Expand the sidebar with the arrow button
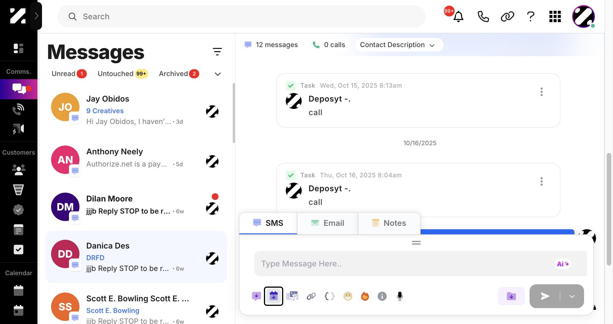The image size is (613, 324). 36,16
